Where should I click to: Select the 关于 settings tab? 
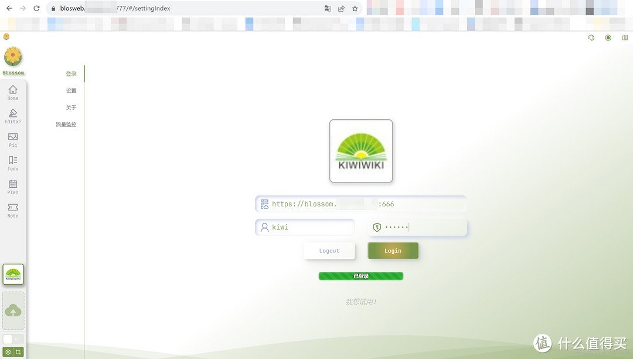pos(71,108)
